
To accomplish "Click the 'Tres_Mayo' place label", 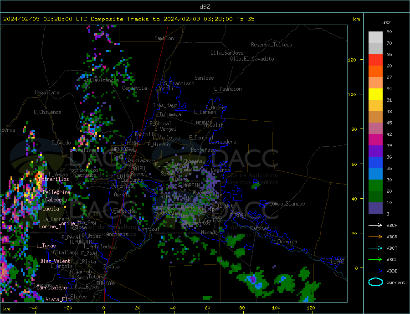I will pyautogui.click(x=165, y=105).
